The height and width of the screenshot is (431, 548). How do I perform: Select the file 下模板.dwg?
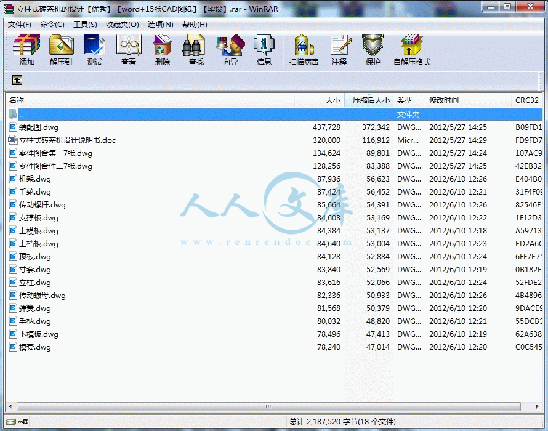[38, 334]
